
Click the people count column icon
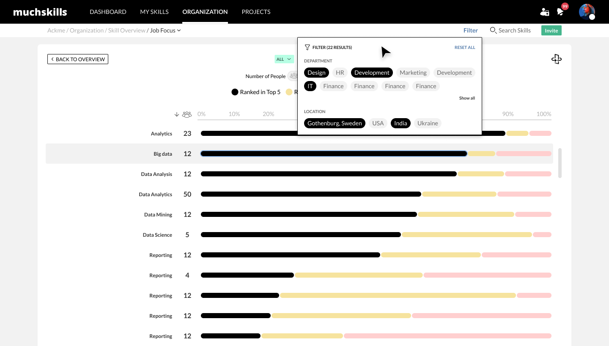click(187, 114)
